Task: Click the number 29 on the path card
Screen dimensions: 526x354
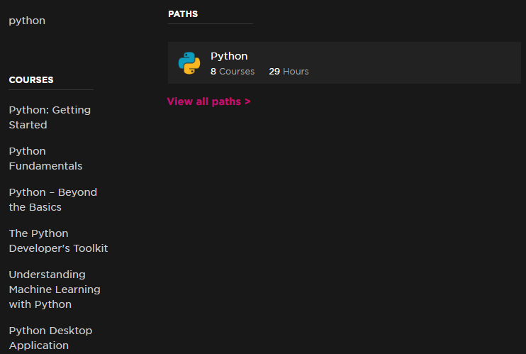Action: (274, 71)
